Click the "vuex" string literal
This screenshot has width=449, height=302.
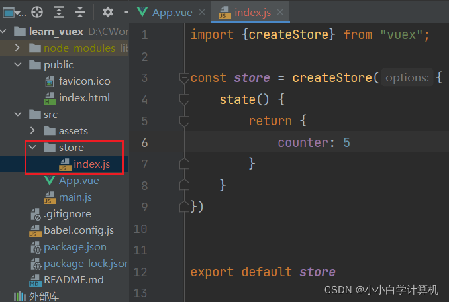[x=401, y=35]
